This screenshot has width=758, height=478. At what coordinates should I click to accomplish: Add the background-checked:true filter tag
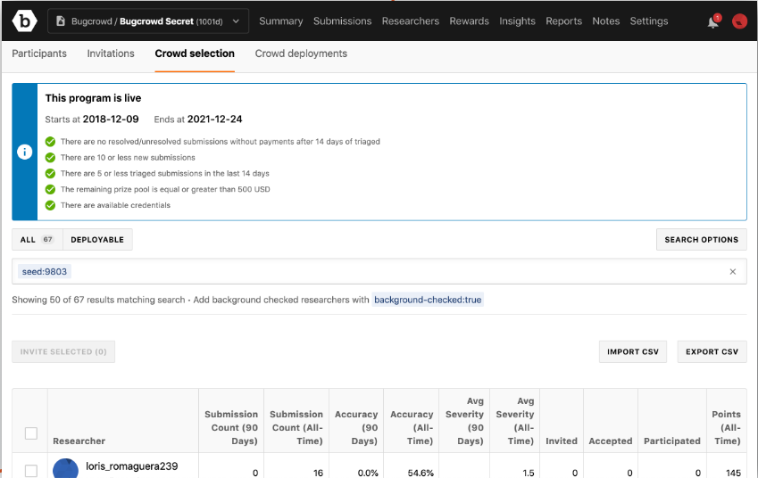[428, 300]
